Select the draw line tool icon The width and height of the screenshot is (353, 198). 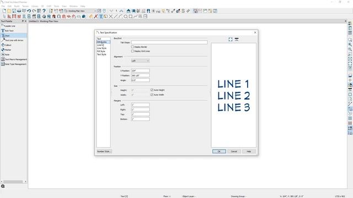(x=116, y=16)
